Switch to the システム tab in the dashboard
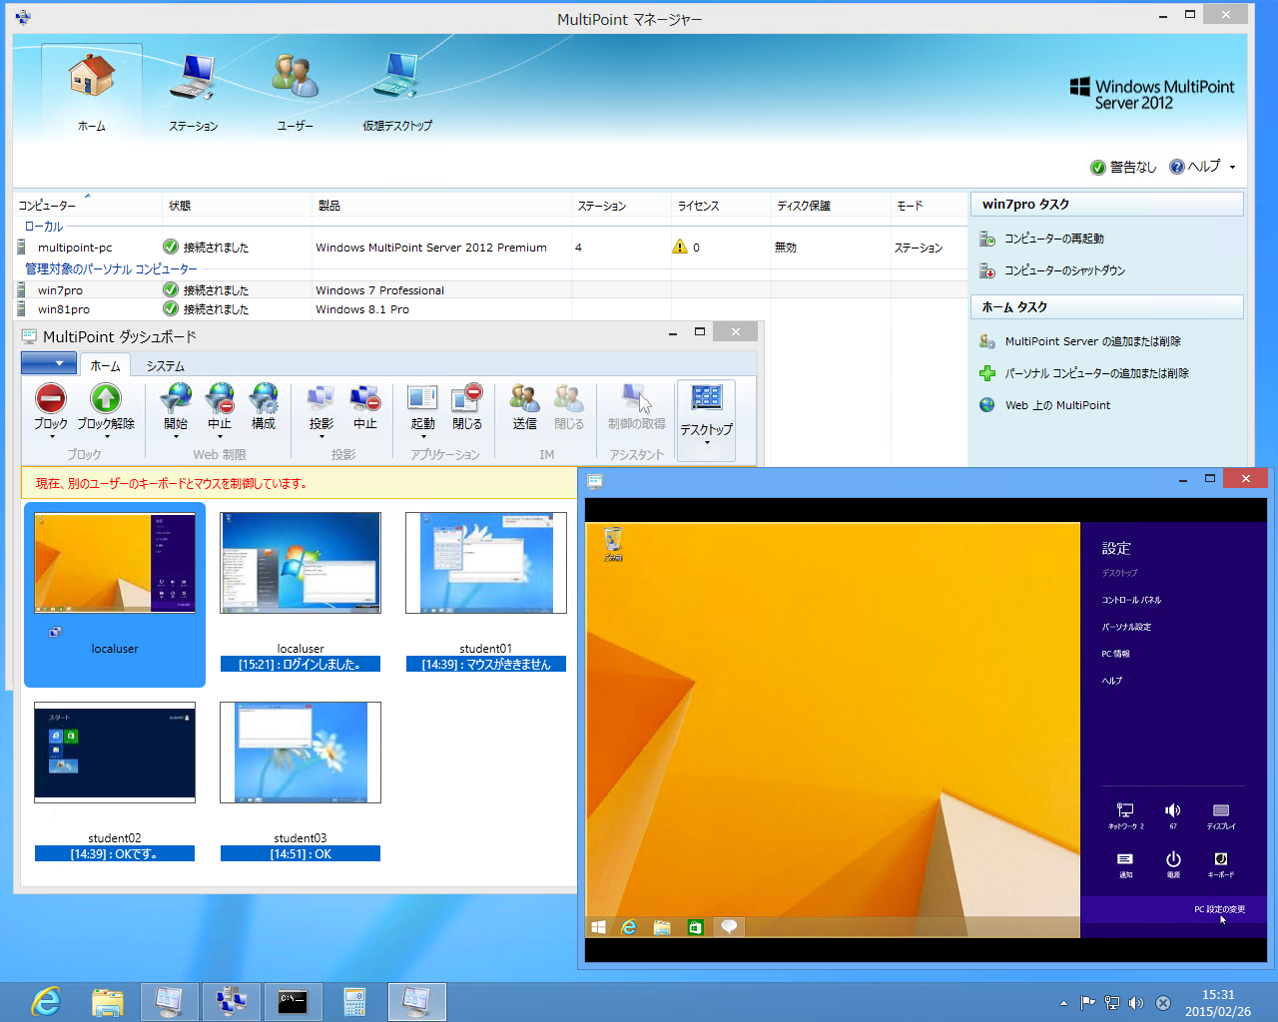Viewport: 1278px width, 1022px height. 164,364
